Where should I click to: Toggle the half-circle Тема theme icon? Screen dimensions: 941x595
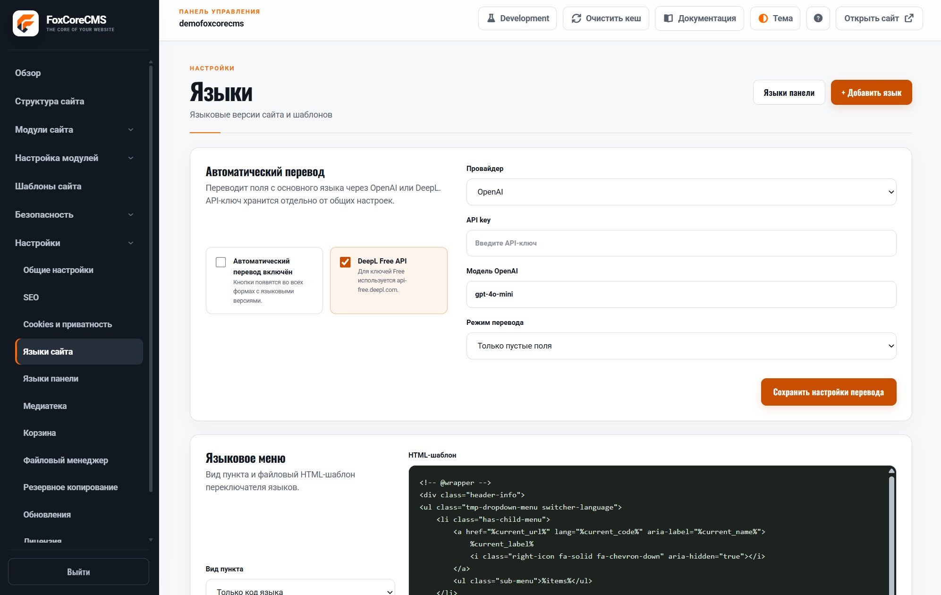[x=763, y=18]
